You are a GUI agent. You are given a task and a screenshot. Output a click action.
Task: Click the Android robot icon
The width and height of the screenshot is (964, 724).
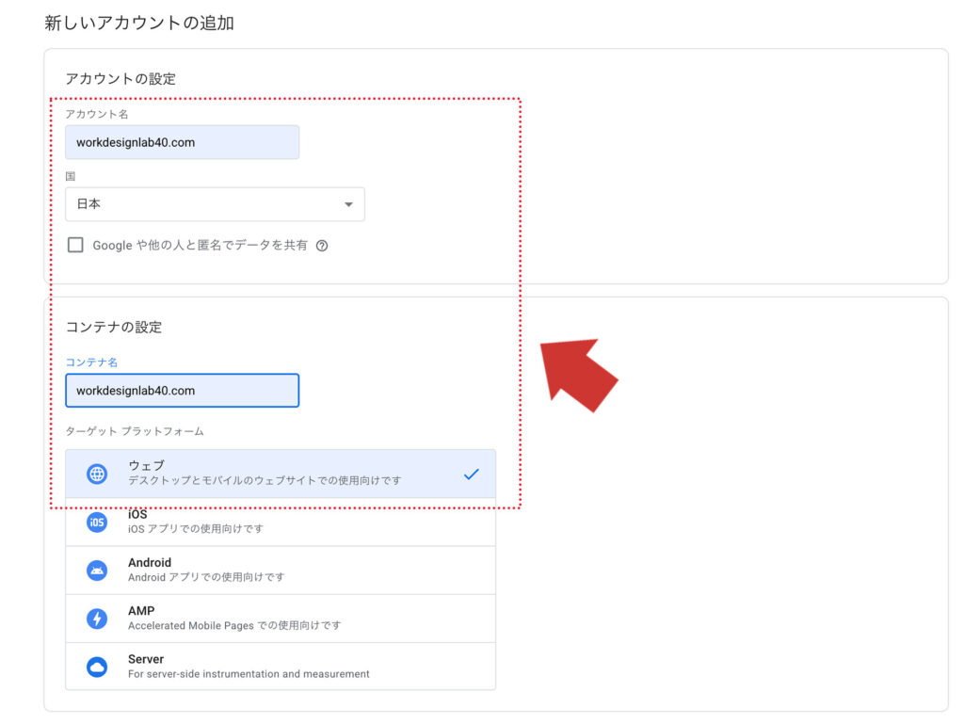pyautogui.click(x=97, y=570)
